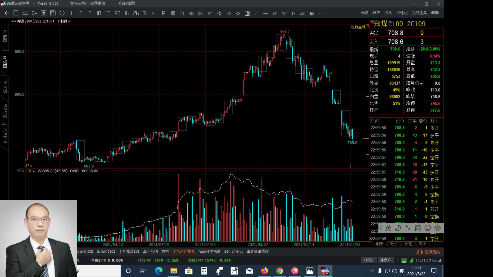
Task: Open the 系统工具 menu
Action: pyautogui.click(x=419, y=13)
